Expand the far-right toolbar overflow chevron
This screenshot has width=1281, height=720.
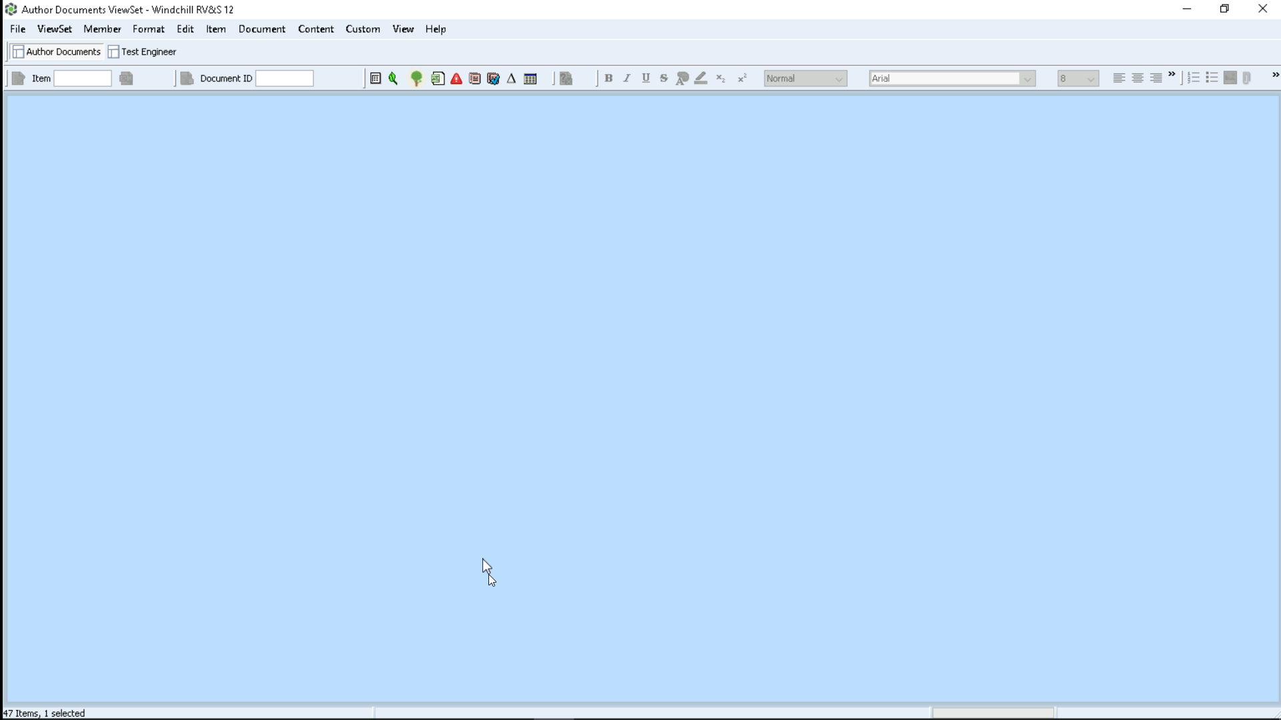point(1275,75)
